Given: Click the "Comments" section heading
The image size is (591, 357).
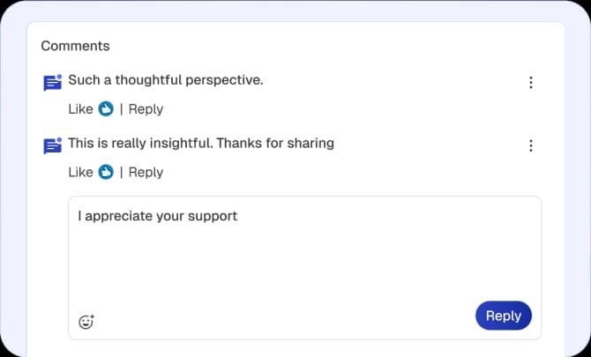Looking at the screenshot, I should point(75,46).
